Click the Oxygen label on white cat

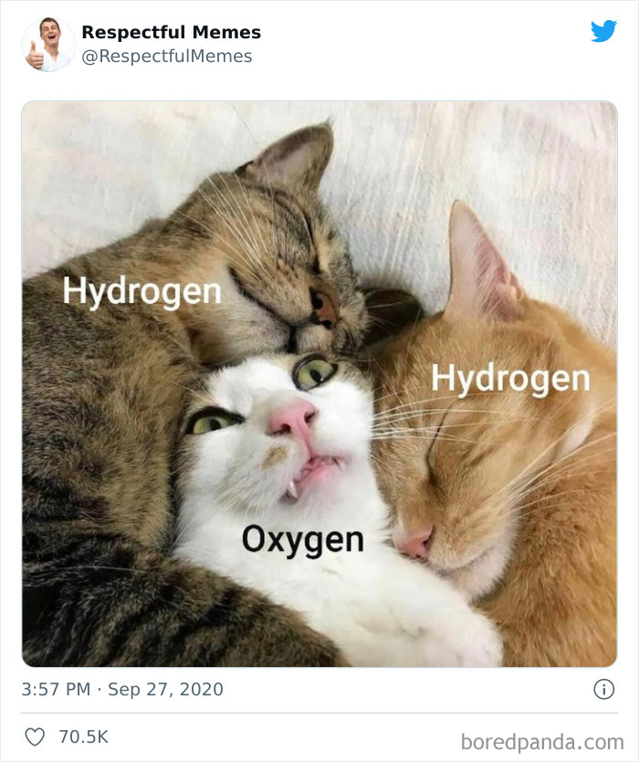tap(303, 540)
